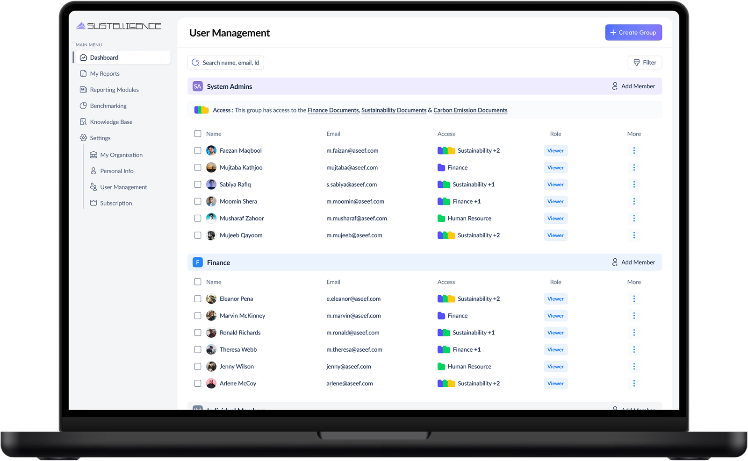
Task: Click Add Member person icon for Finance
Action: click(615, 262)
